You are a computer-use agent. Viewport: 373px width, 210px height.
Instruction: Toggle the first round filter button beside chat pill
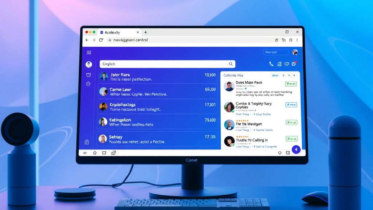coord(283,75)
